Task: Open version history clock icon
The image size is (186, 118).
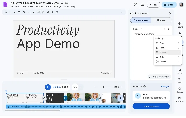Action: (x=136, y=5)
